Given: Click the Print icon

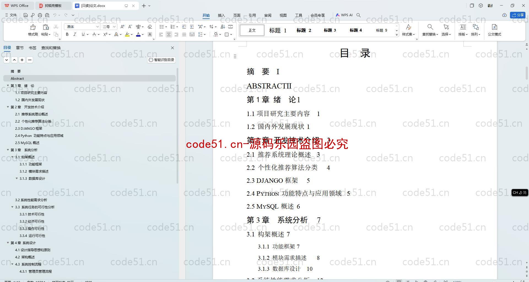Looking at the screenshot, I should click(40, 15).
